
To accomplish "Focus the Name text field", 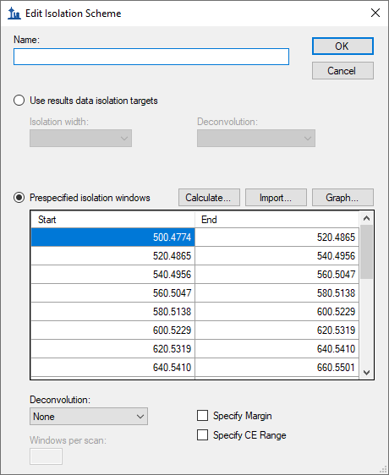I will pos(151,57).
